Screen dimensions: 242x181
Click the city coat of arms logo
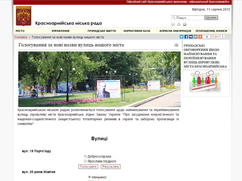(24, 16)
